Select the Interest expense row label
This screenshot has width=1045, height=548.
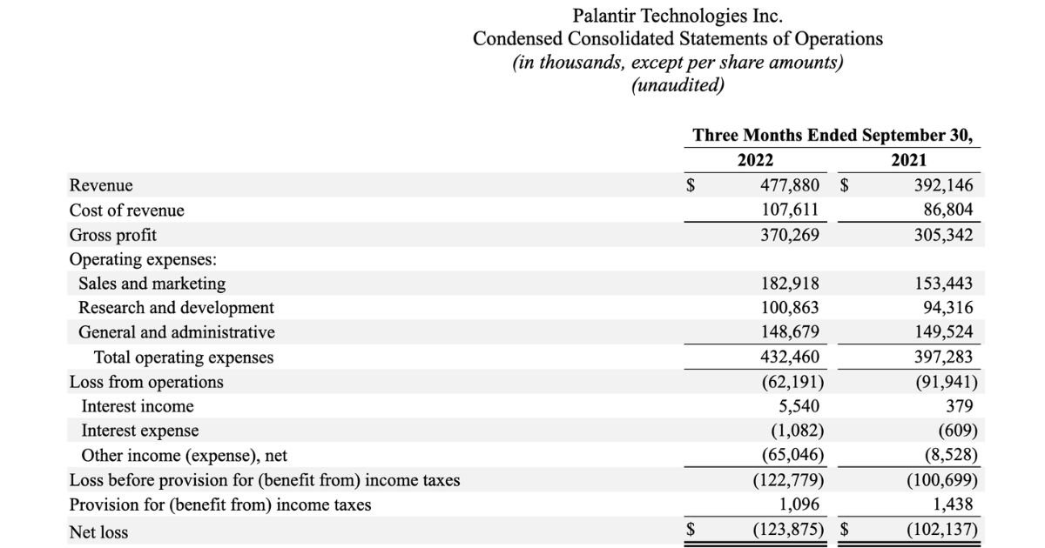click(x=139, y=431)
